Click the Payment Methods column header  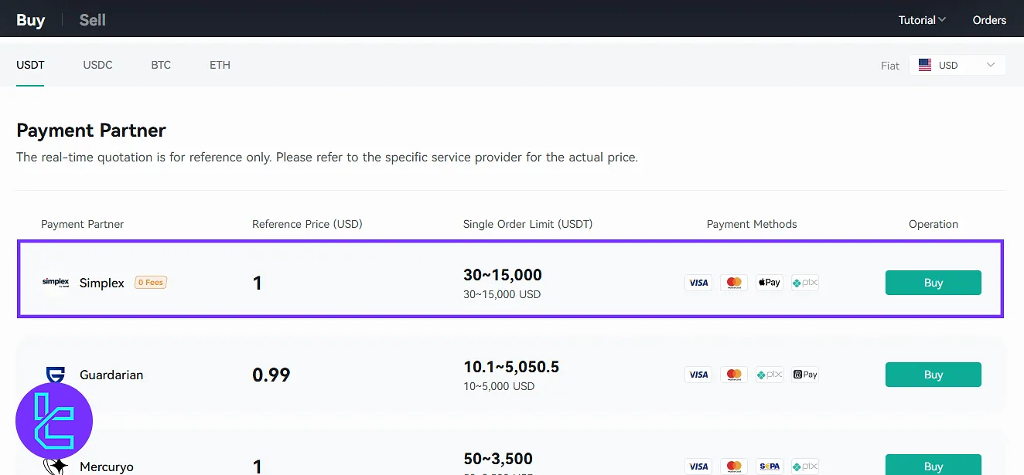[752, 224]
